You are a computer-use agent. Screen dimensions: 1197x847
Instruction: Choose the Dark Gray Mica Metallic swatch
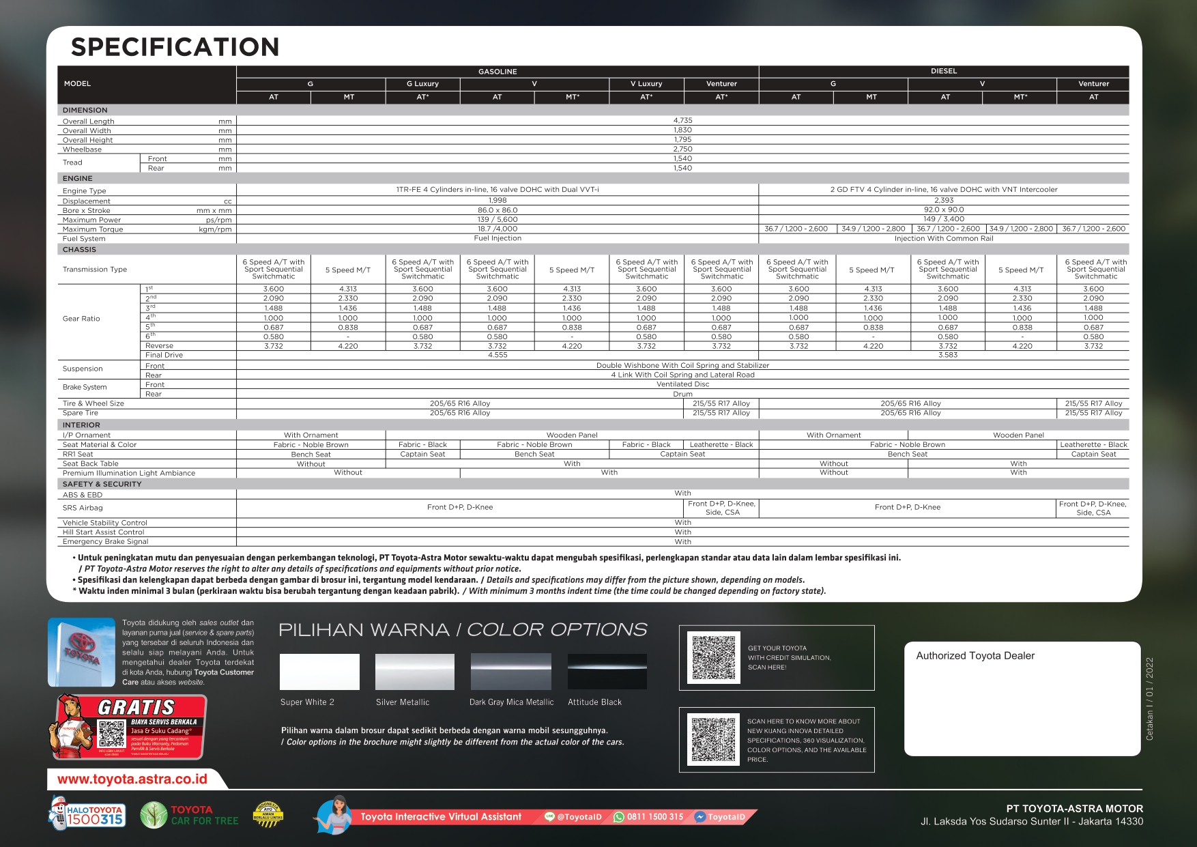pyautogui.click(x=510, y=672)
